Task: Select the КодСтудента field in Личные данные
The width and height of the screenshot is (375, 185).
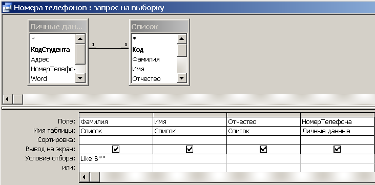Action: (x=50, y=50)
